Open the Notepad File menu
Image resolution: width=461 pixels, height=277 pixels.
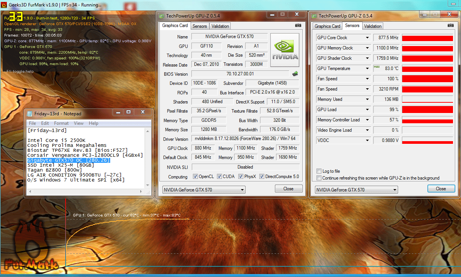coord(33,123)
